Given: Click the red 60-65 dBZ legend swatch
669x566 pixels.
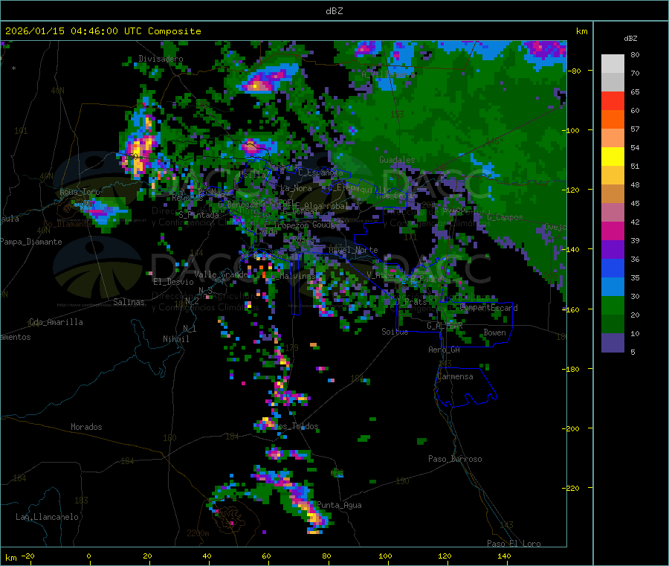Looking at the screenshot, I should pos(613,100).
